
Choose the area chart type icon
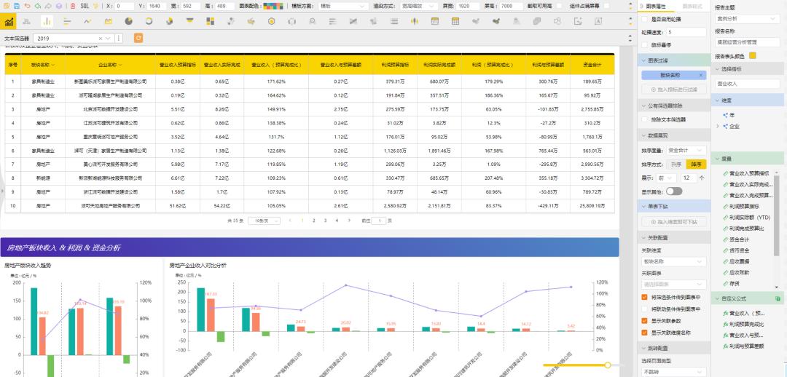pyautogui.click(x=109, y=22)
